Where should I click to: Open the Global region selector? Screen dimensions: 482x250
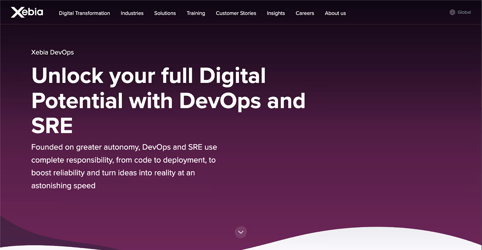click(460, 12)
